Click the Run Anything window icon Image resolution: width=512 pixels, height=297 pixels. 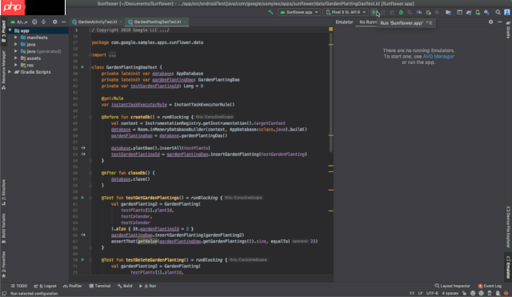point(459,12)
